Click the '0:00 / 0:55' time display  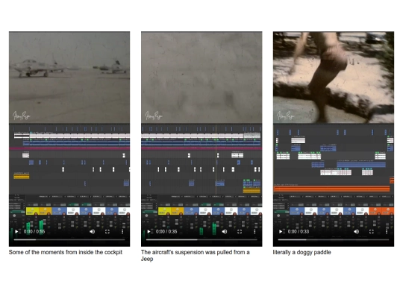pos(34,232)
